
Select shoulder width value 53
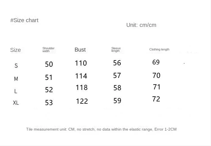[49, 103]
